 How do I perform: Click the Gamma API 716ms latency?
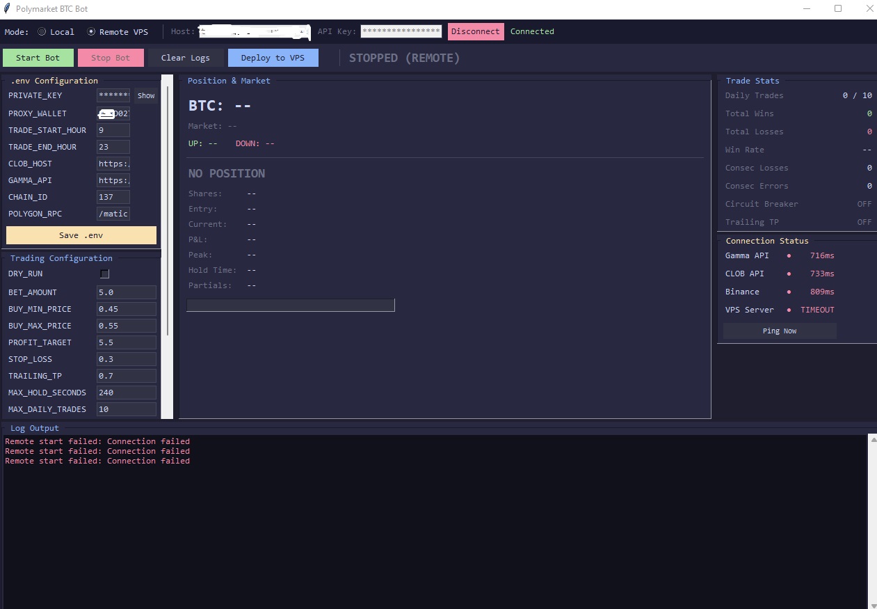[822, 256]
